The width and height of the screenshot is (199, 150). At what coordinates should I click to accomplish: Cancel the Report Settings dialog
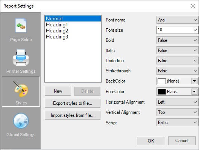click(182, 141)
